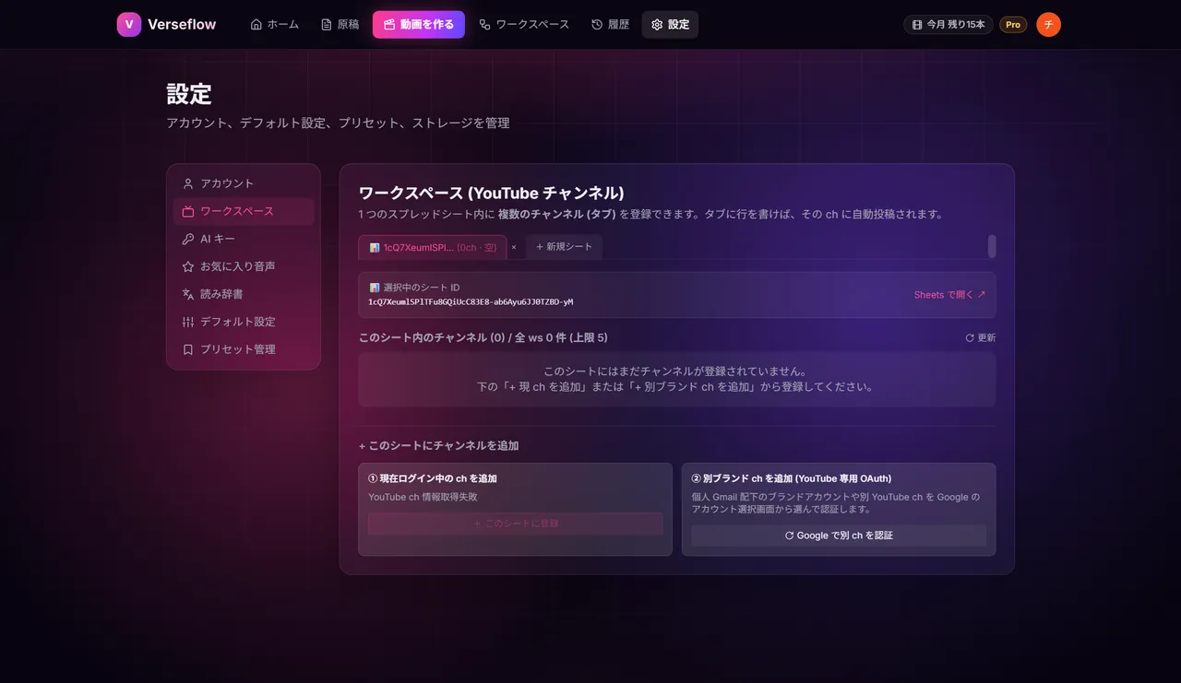Click the reload icon in Google auth button
The image size is (1181, 683).
click(x=790, y=536)
